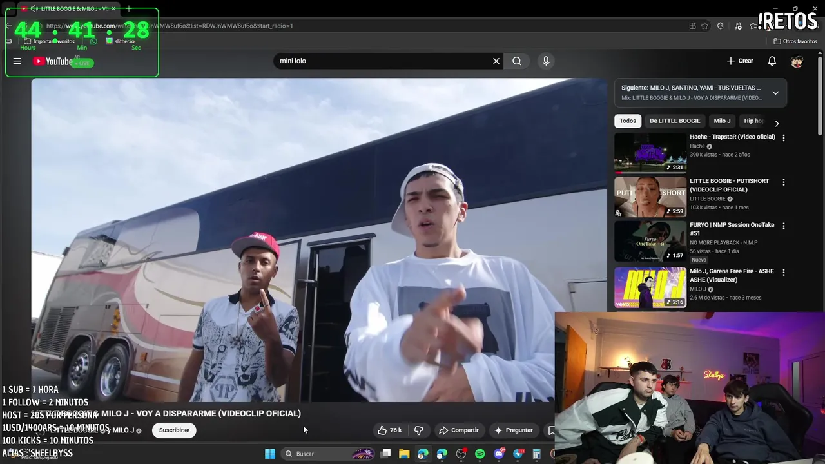825x464 pixels.
Task: Open Task View on taskbar
Action: pos(385,454)
